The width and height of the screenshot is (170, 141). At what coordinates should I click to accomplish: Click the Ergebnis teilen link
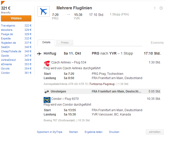point(94,132)
